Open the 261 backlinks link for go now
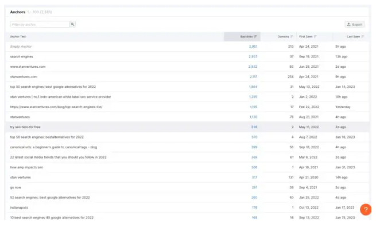Viewport: 376px width, 227px height. pyautogui.click(x=254, y=187)
